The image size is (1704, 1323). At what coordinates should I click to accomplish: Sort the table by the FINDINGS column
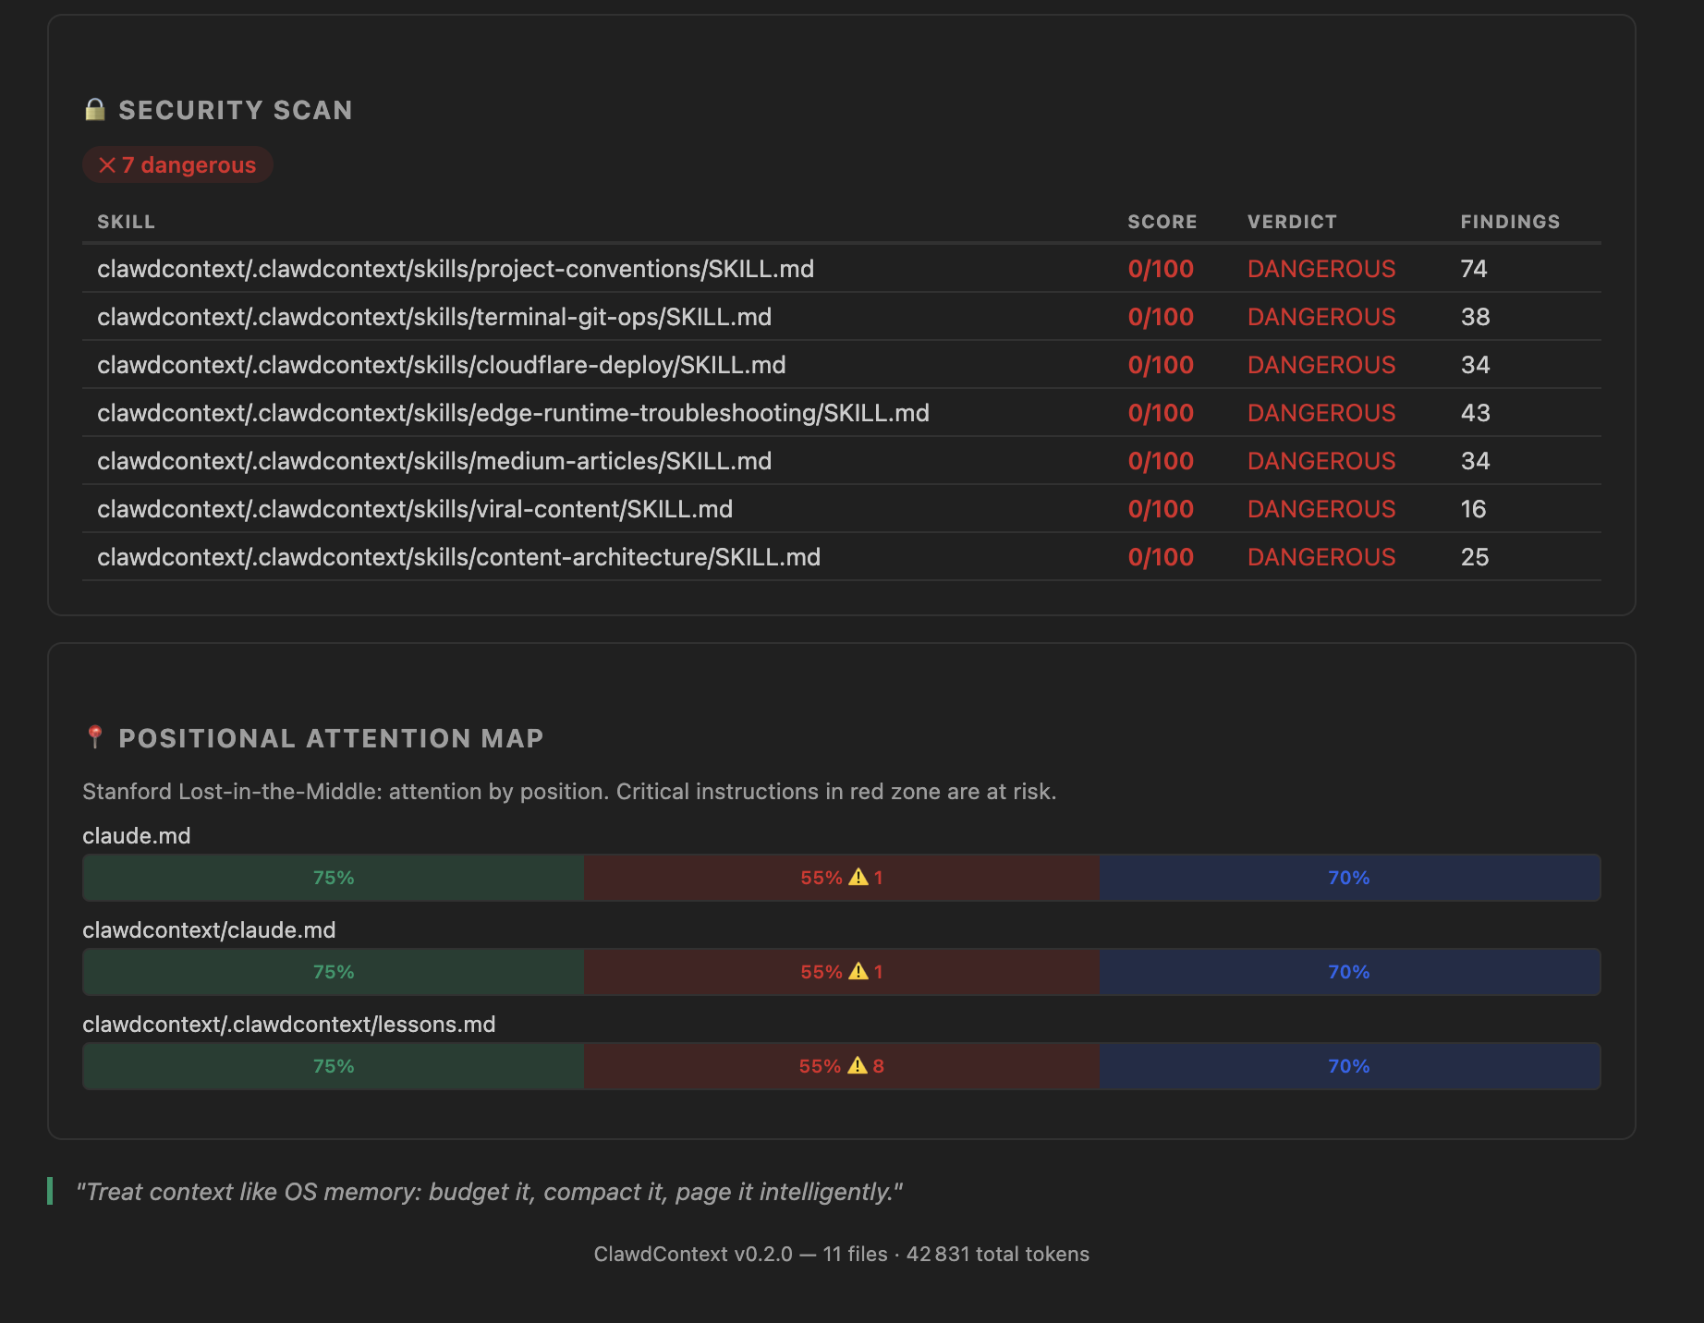click(1510, 222)
